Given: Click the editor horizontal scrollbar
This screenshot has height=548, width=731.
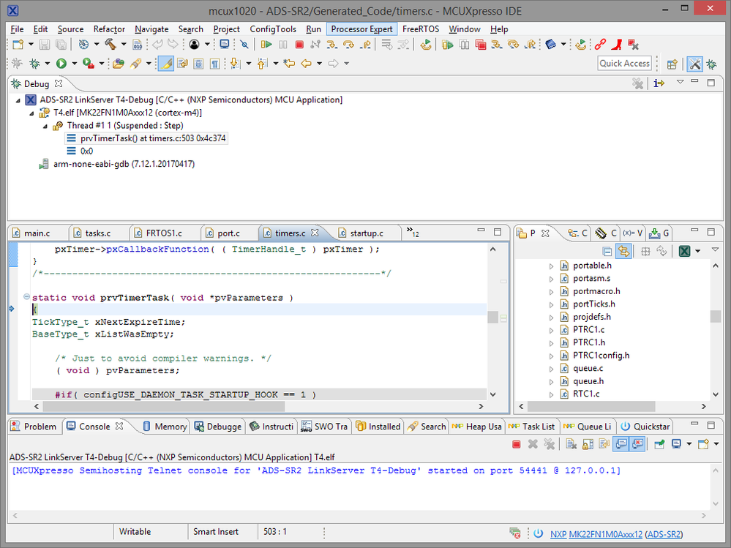Looking at the screenshot, I should click(164, 406).
